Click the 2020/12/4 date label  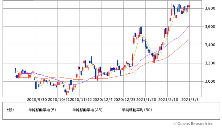tap(102, 100)
